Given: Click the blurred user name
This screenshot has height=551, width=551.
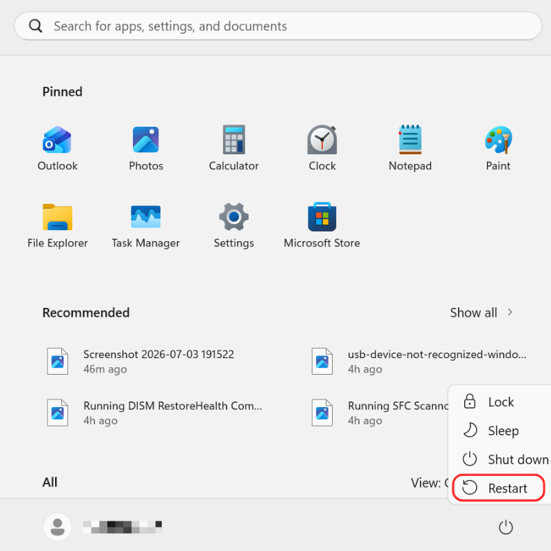Looking at the screenshot, I should click(x=123, y=527).
